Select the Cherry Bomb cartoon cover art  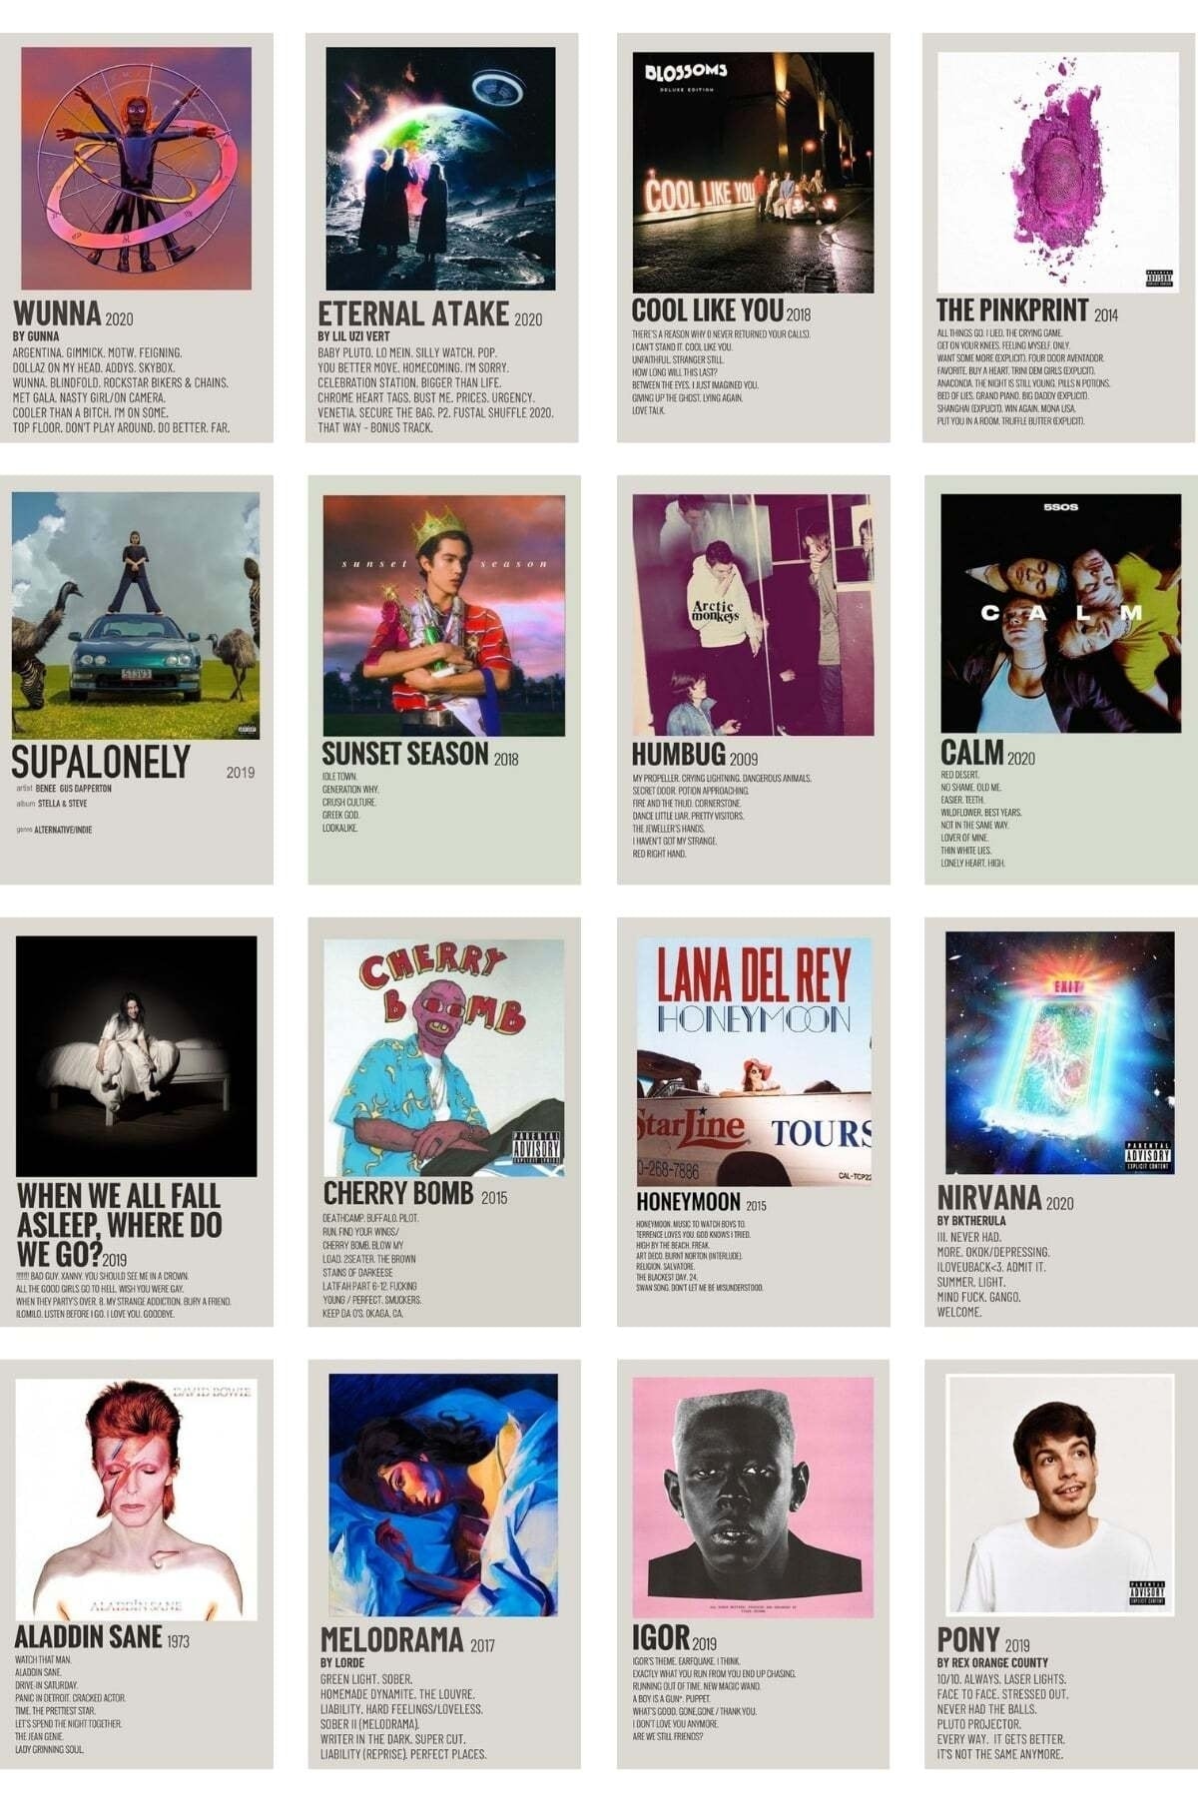[x=443, y=1058]
